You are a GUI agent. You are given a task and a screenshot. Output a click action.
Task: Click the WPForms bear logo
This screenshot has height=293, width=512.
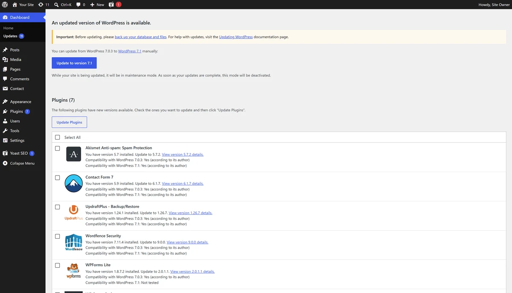[73, 271]
